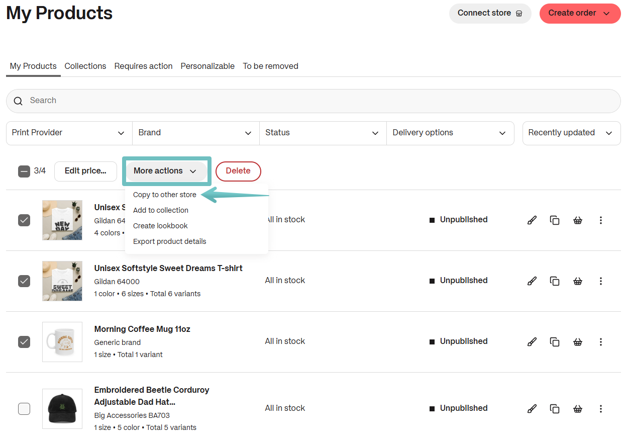This screenshot has width=624, height=439.
Task: Open three-dot menu in New Day T-shirt row
Action: point(601,220)
